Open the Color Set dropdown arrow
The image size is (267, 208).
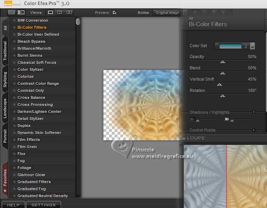tap(253, 46)
